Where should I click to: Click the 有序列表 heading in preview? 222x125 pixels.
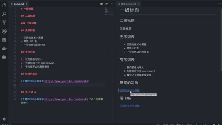point(127,60)
